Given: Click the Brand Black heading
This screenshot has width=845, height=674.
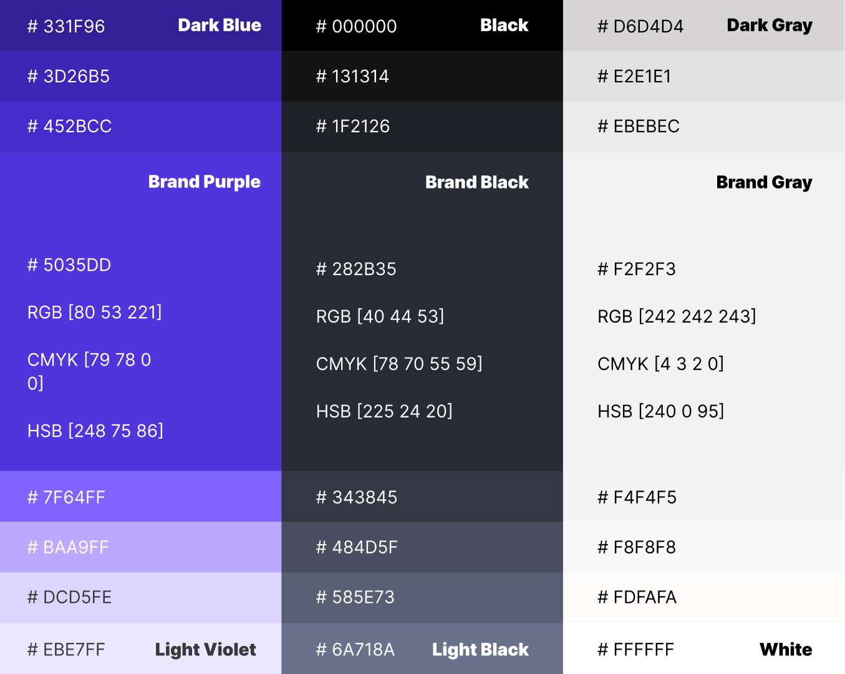Looking at the screenshot, I should pyautogui.click(x=476, y=182).
